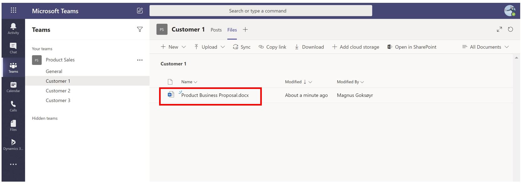
Task: Click Open in SharePoint
Action: coord(412,47)
